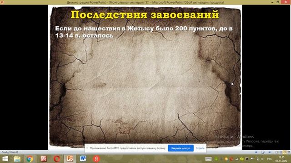Open Microsoft Word from the taskbar

click(x=83, y=159)
